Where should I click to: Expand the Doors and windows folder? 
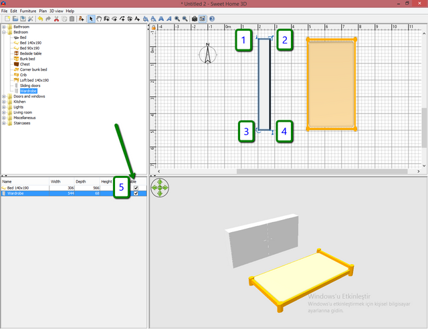(4, 96)
